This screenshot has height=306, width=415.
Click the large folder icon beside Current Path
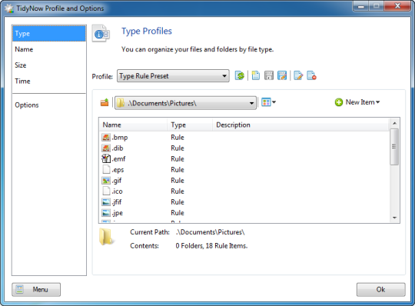click(107, 236)
